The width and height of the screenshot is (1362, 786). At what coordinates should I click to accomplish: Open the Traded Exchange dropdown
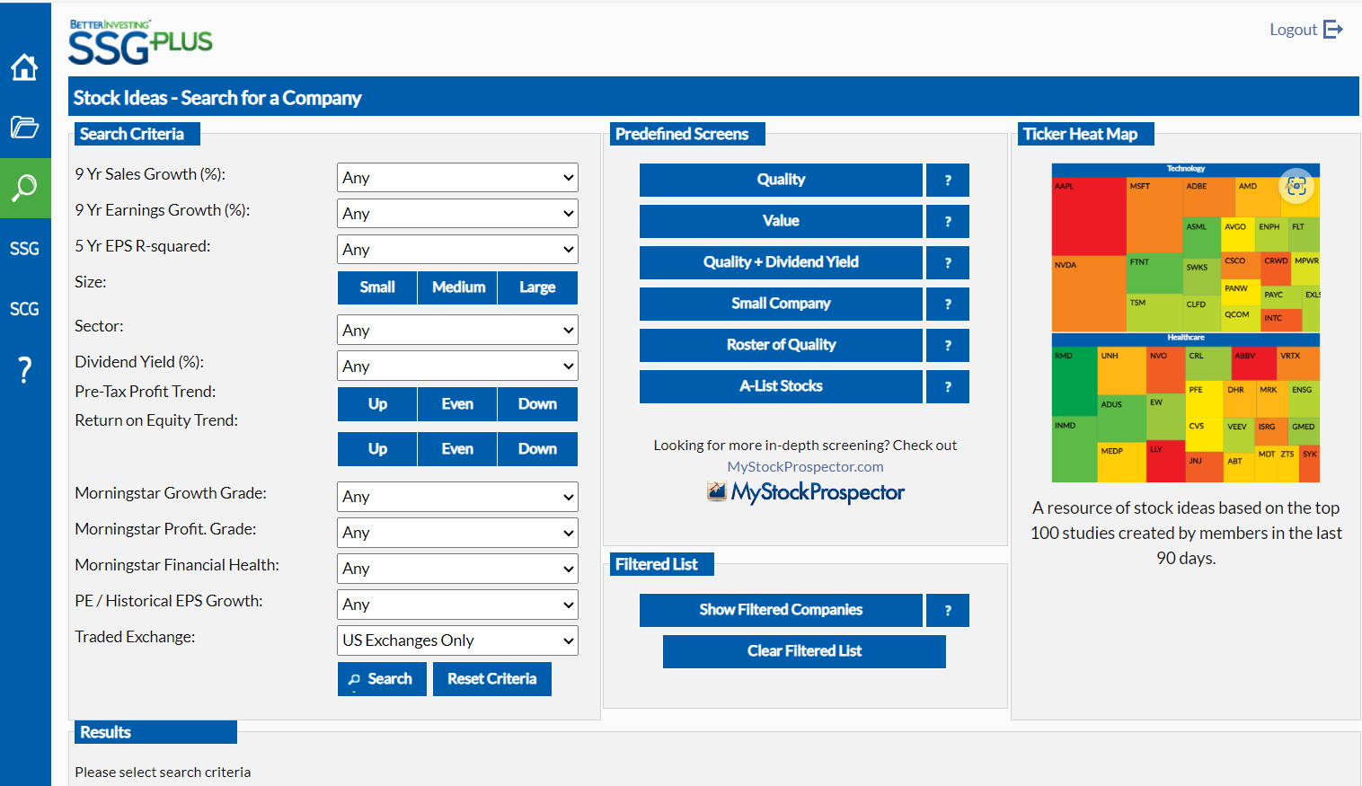pyautogui.click(x=458, y=640)
